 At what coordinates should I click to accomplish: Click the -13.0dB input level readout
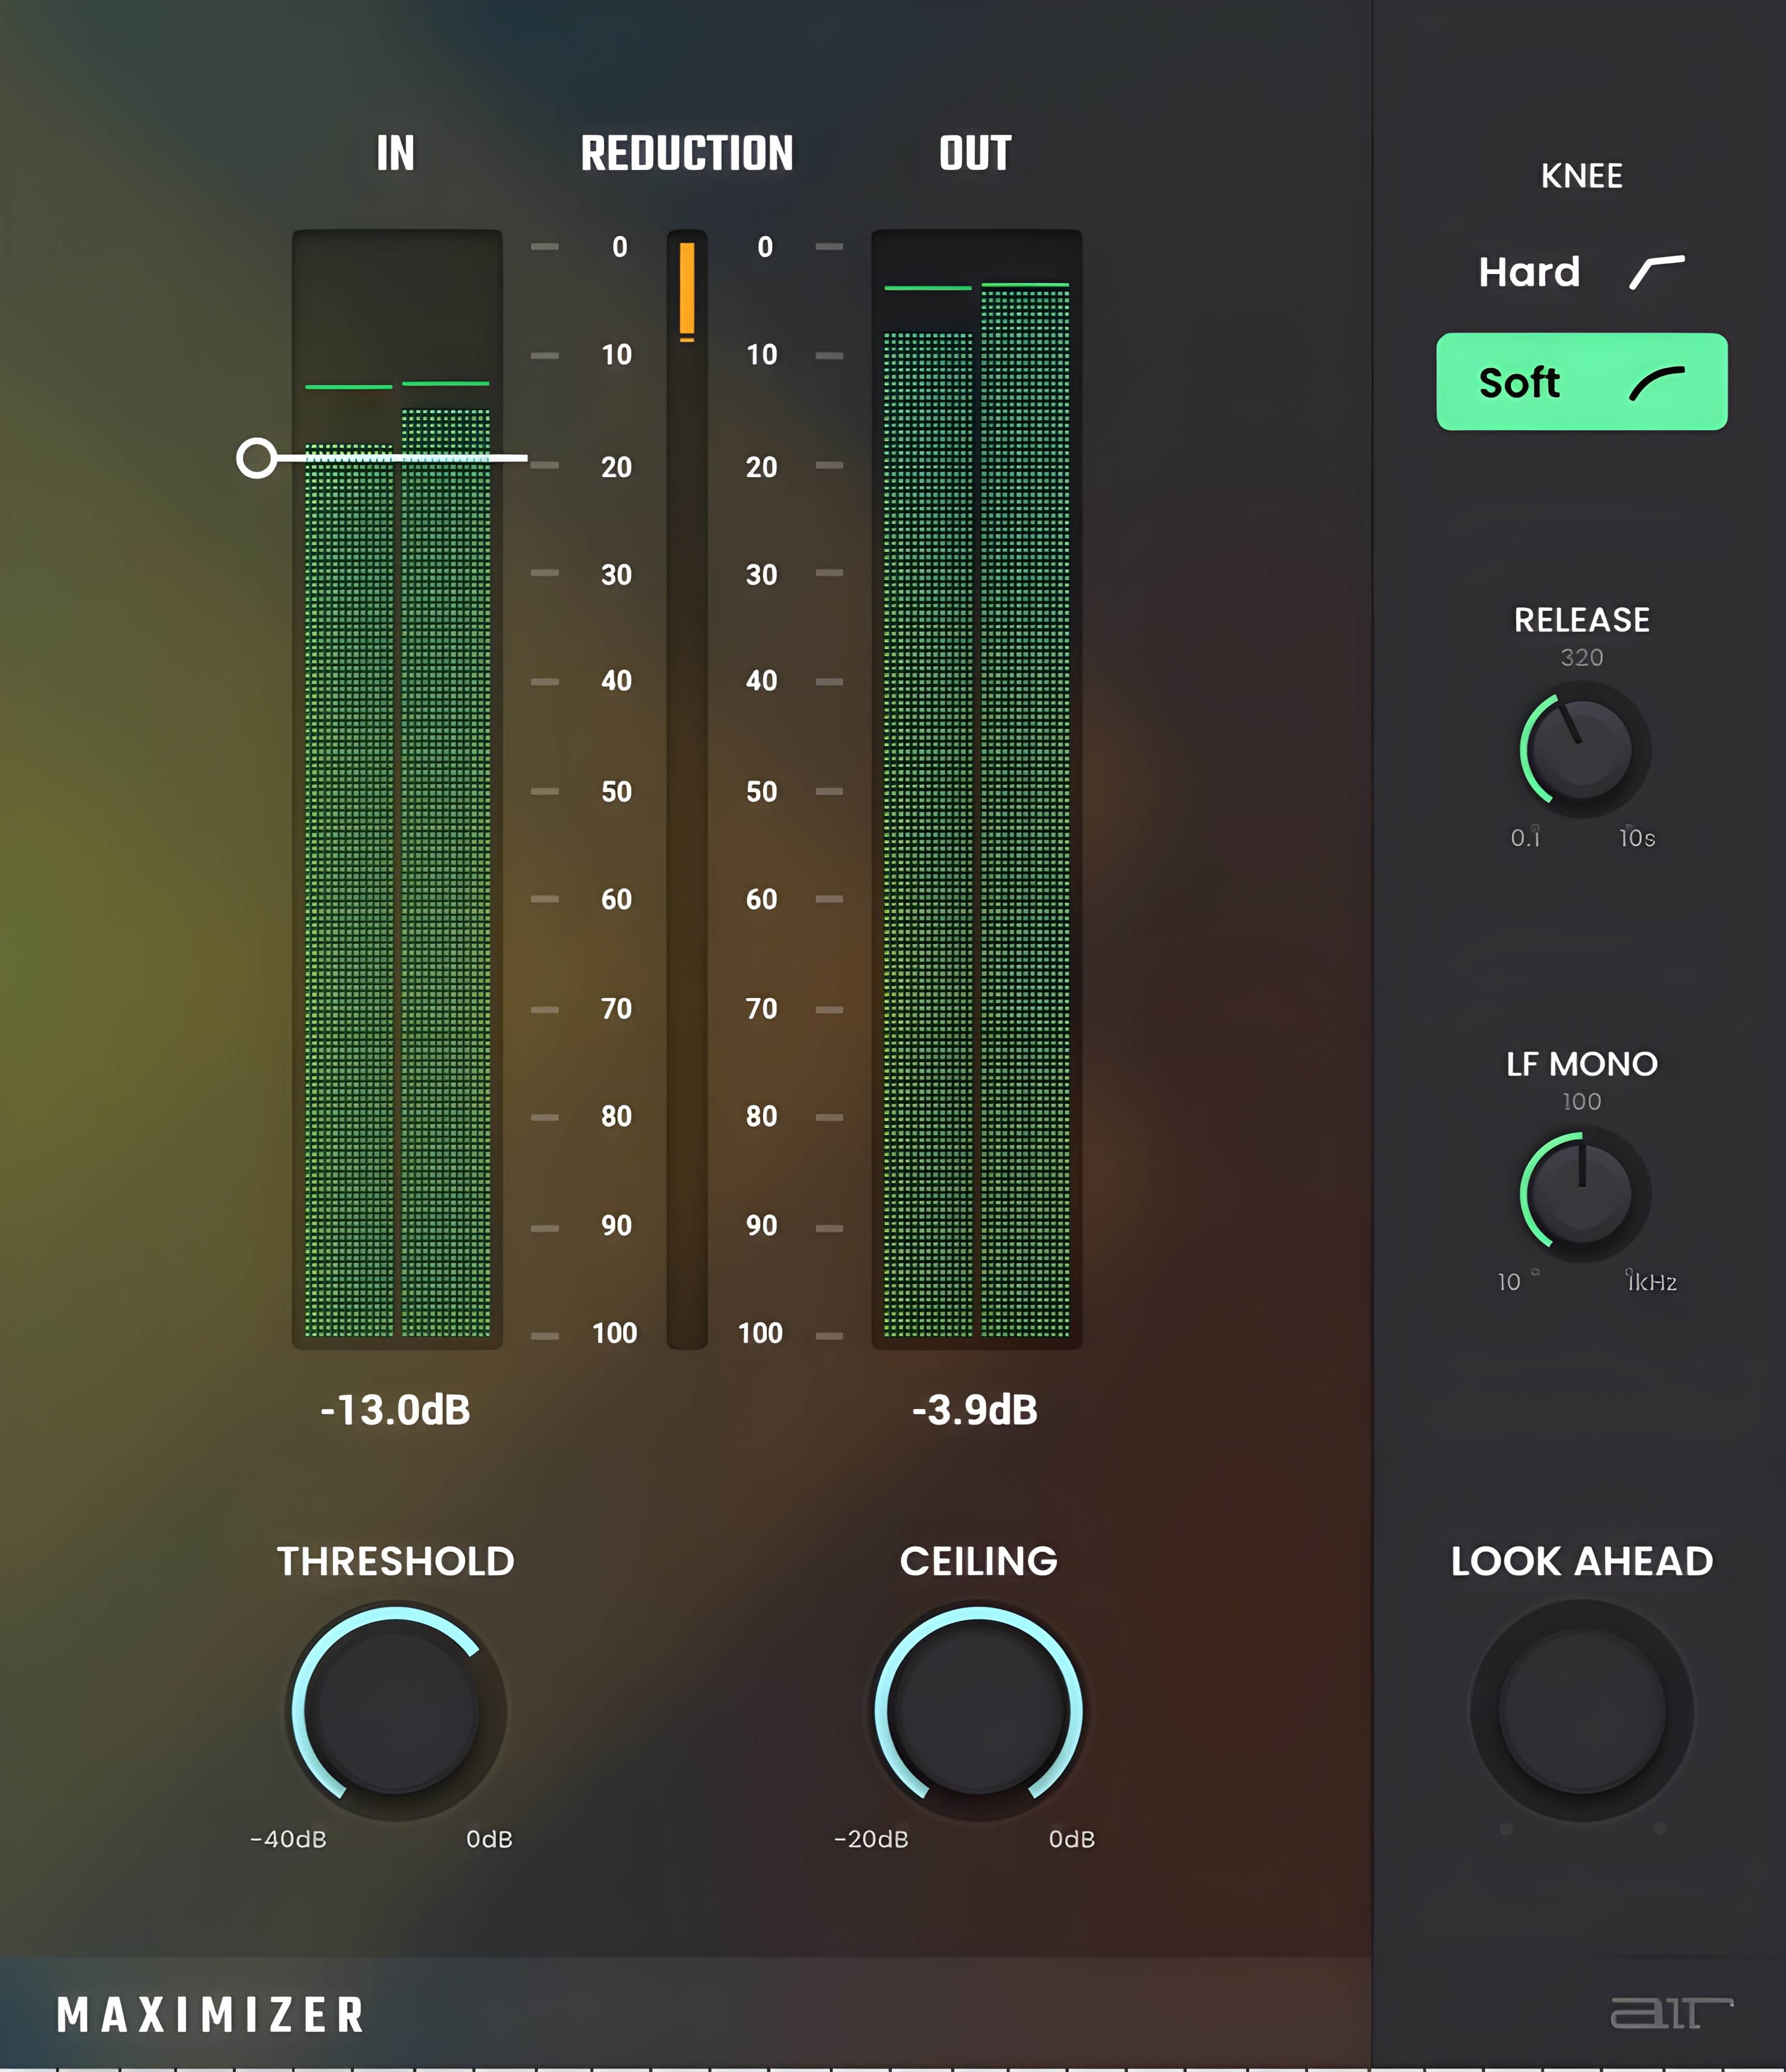pos(395,1410)
